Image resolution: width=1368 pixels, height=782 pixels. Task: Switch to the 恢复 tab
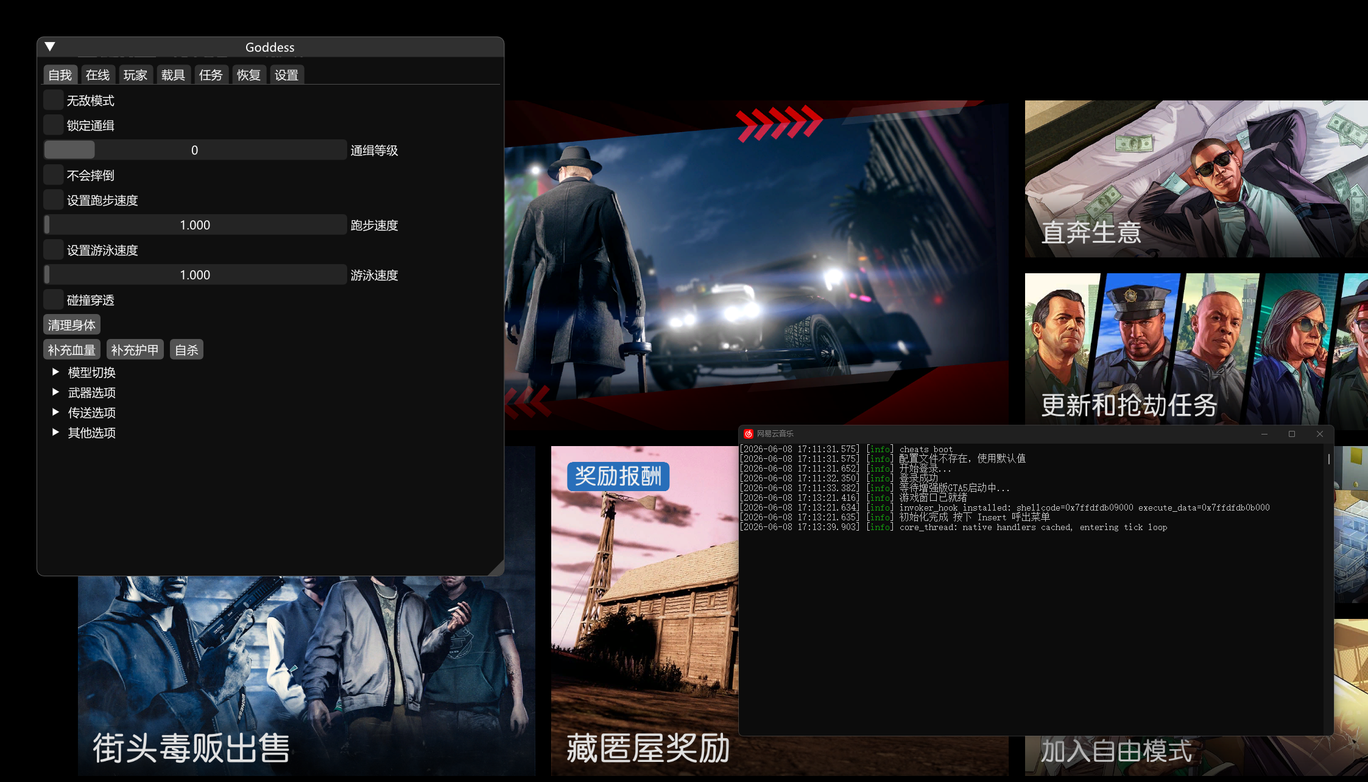pos(249,75)
